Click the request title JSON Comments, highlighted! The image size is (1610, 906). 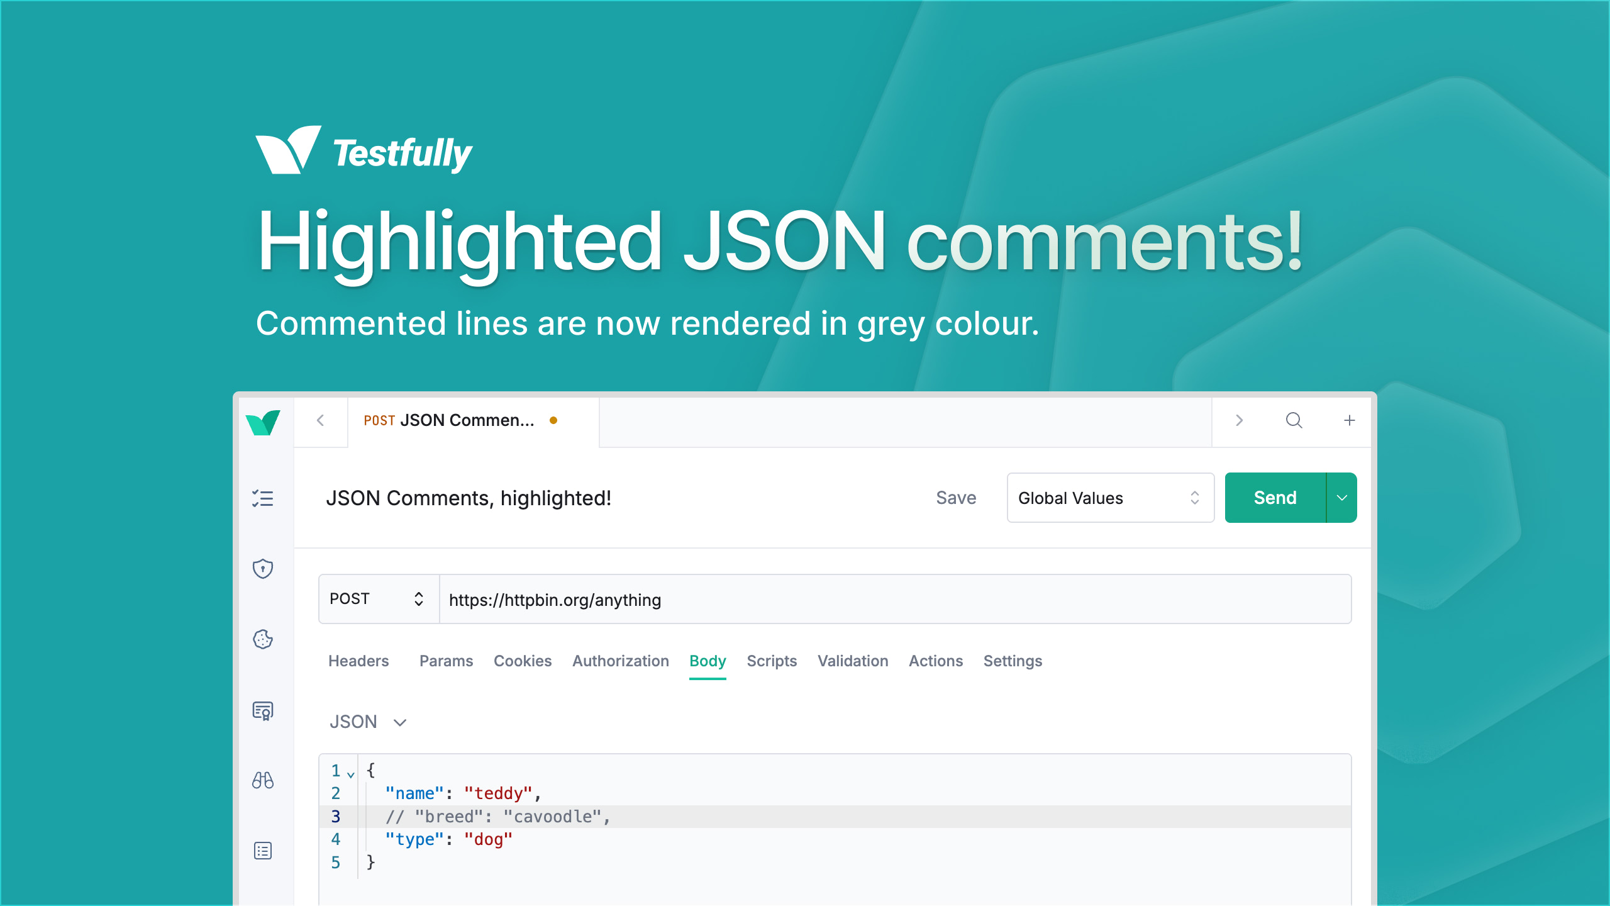coord(469,498)
